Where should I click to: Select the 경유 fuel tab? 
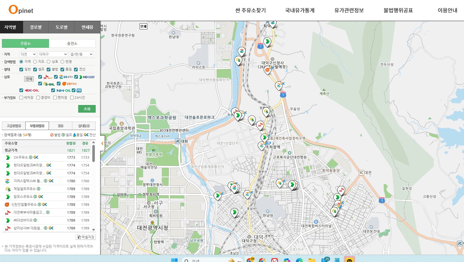pyautogui.click(x=60, y=126)
